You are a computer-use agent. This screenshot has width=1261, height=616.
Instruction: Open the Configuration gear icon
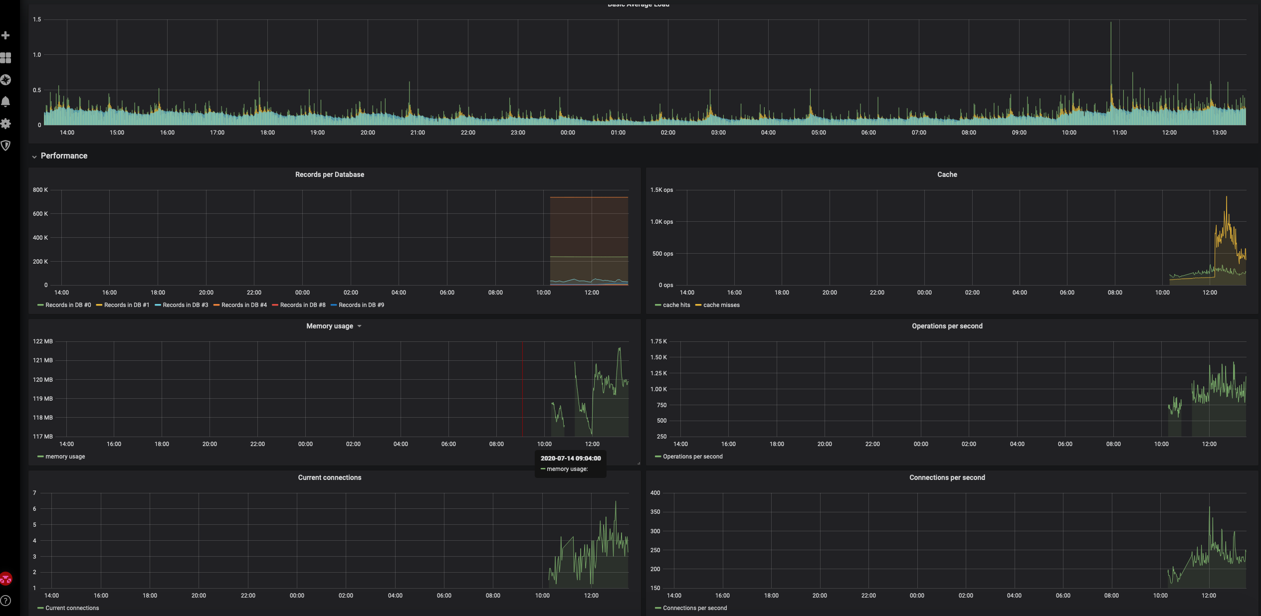pos(5,124)
